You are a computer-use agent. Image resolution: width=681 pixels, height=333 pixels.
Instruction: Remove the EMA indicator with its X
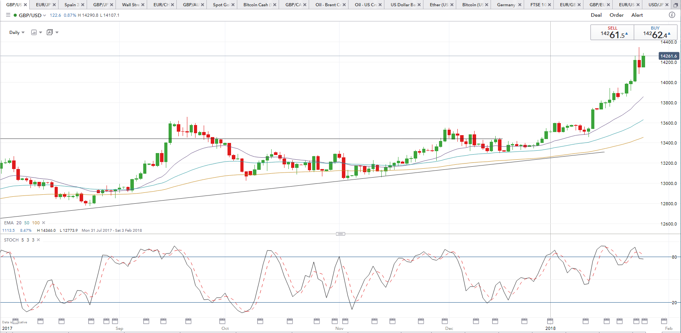click(43, 223)
